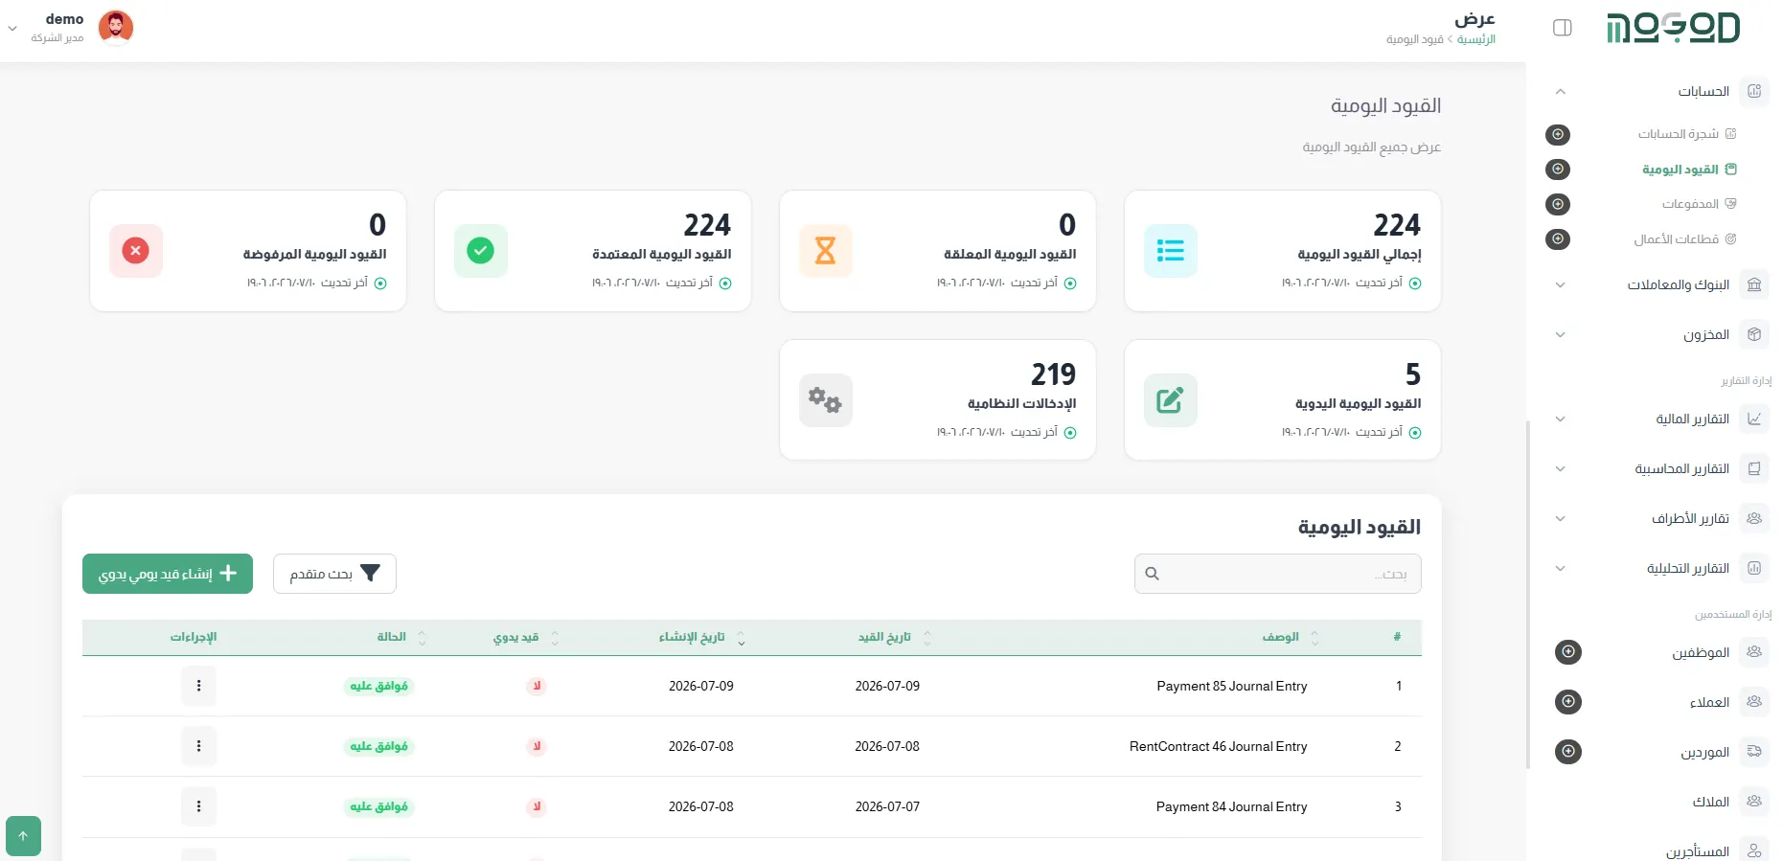Click plus icon beside القيود اليومية
The height and width of the screenshot is (861, 1783).
click(1558, 170)
